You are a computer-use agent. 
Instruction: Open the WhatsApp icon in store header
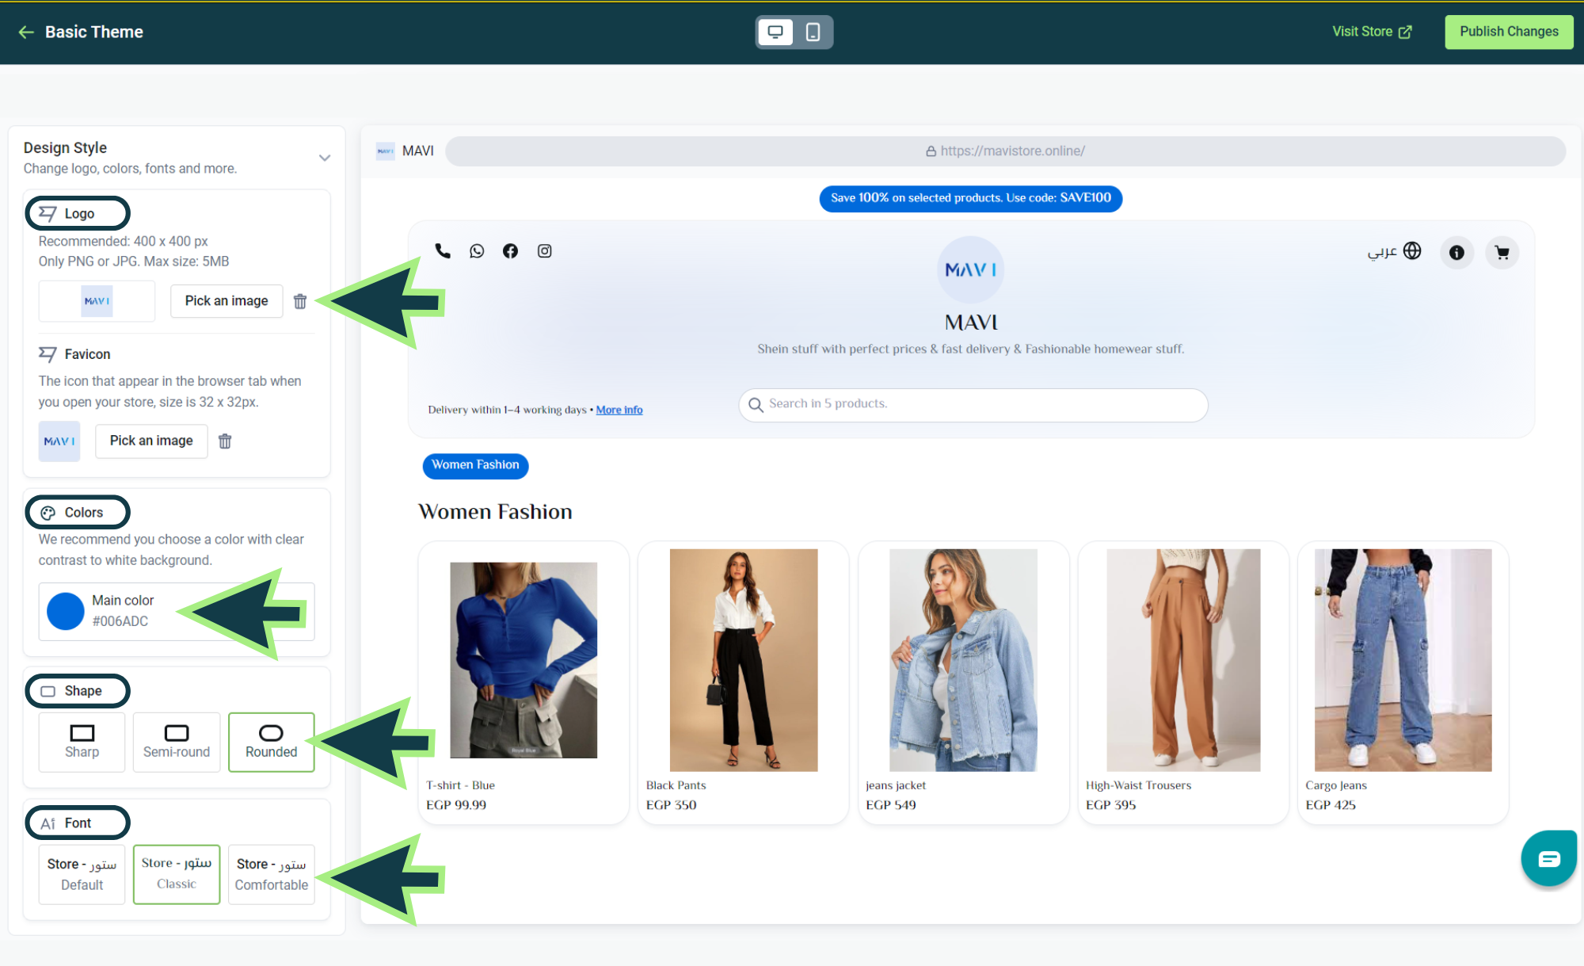tap(477, 251)
